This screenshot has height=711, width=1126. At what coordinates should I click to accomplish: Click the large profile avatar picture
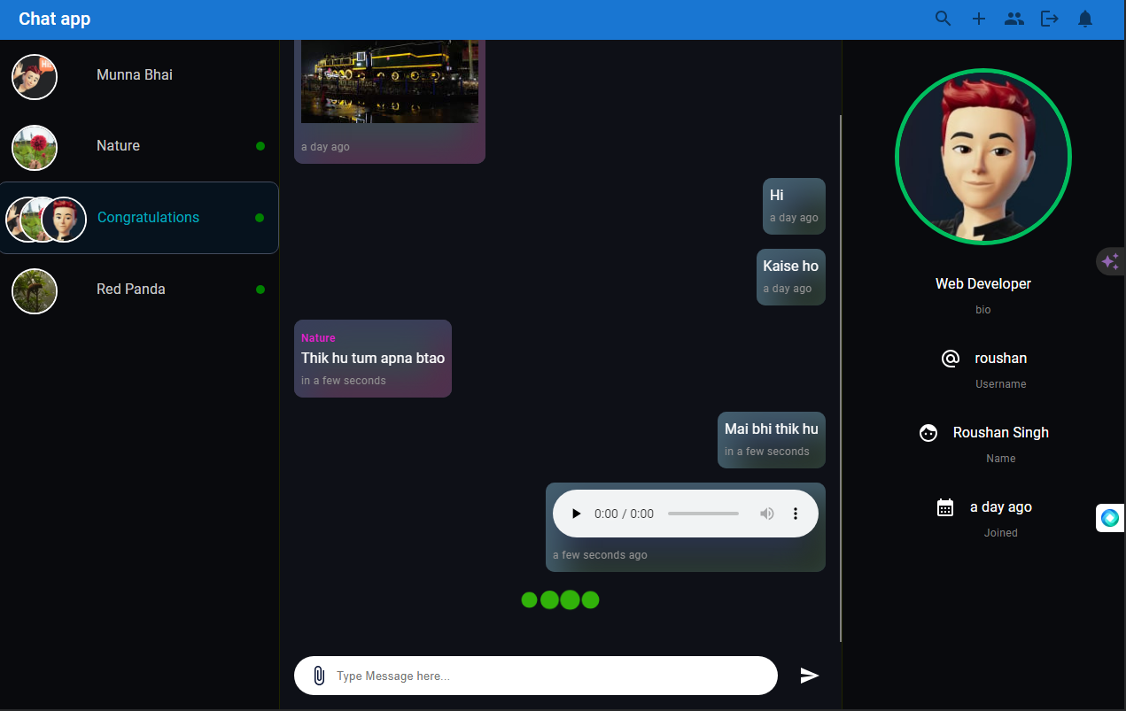pyautogui.click(x=983, y=156)
